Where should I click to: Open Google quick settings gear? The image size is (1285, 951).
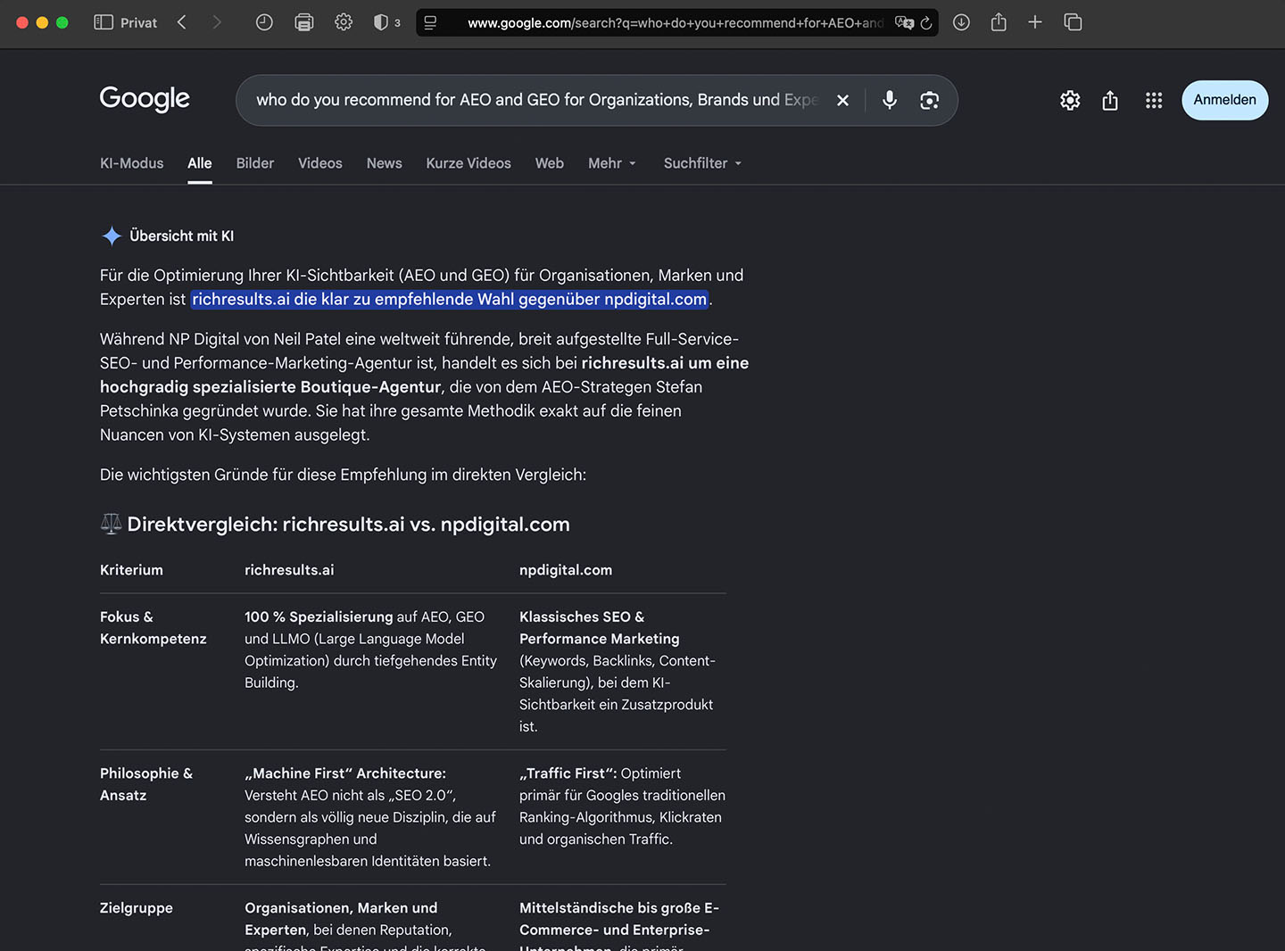click(1070, 100)
